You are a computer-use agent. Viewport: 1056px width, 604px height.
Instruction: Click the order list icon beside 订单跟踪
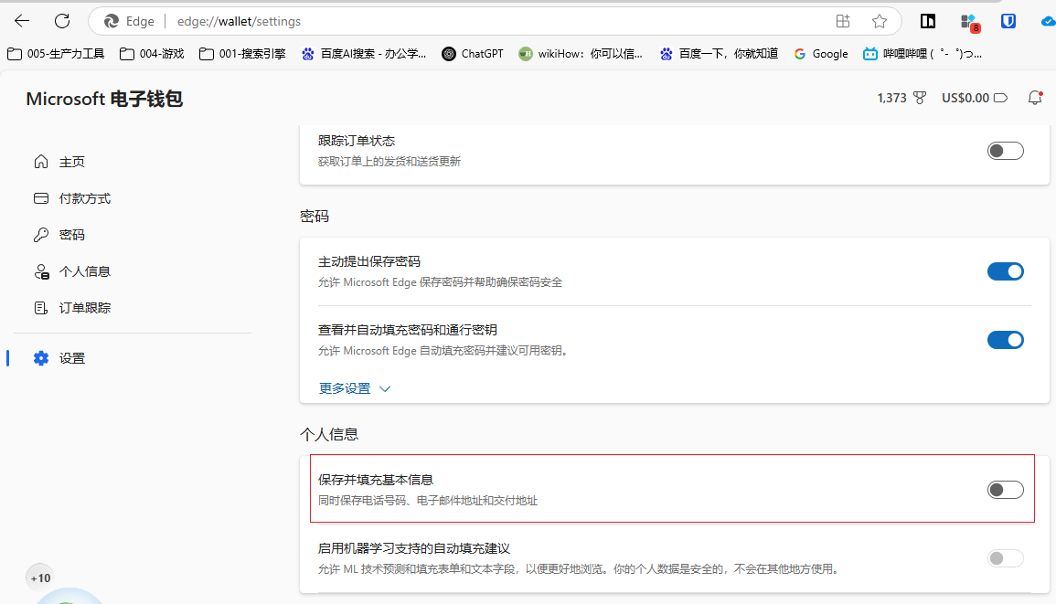click(x=41, y=308)
